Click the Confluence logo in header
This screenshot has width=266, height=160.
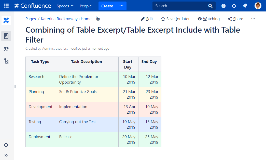[33, 6]
